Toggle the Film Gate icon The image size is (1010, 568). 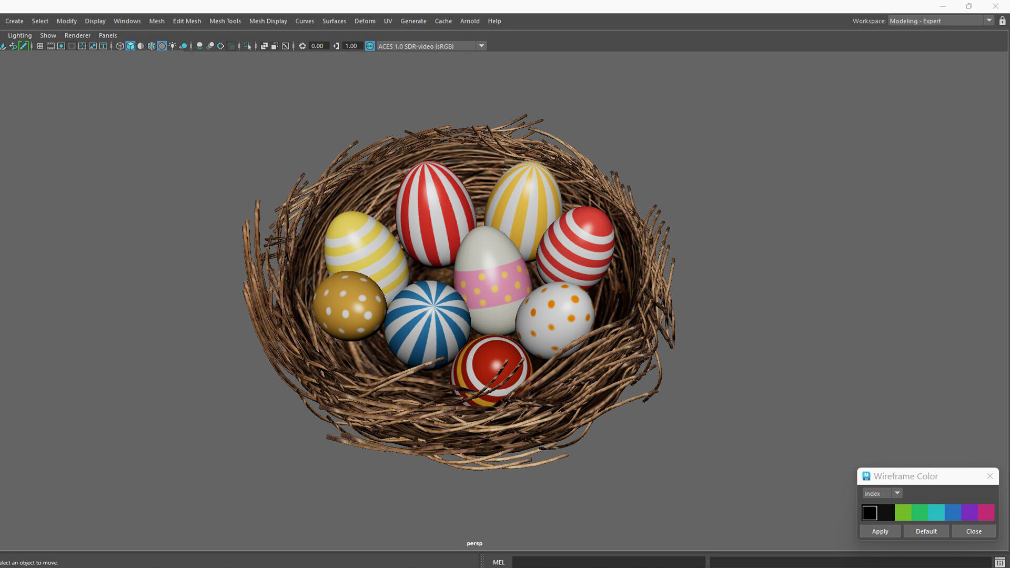(50, 46)
